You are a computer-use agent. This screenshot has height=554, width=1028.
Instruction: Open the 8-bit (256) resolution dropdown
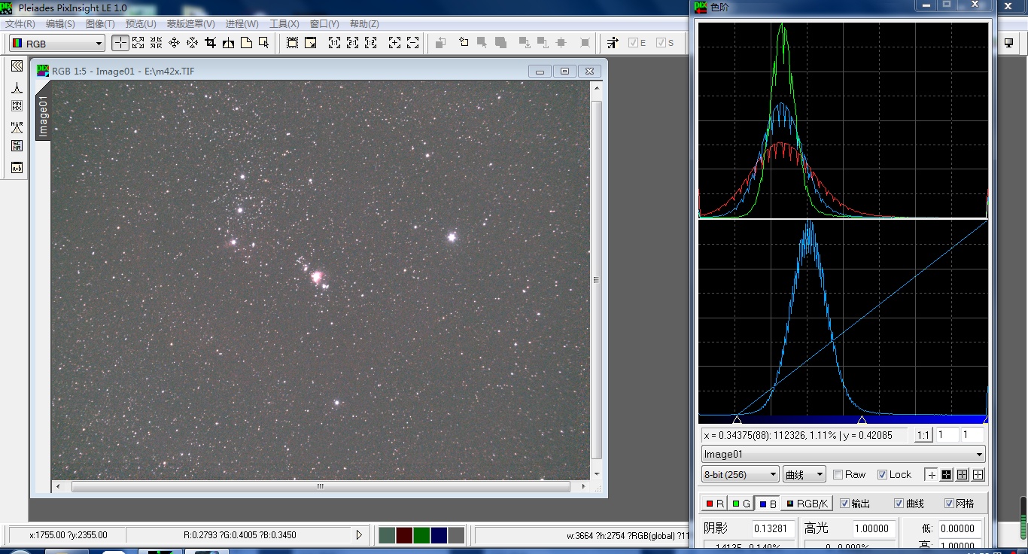(741, 475)
